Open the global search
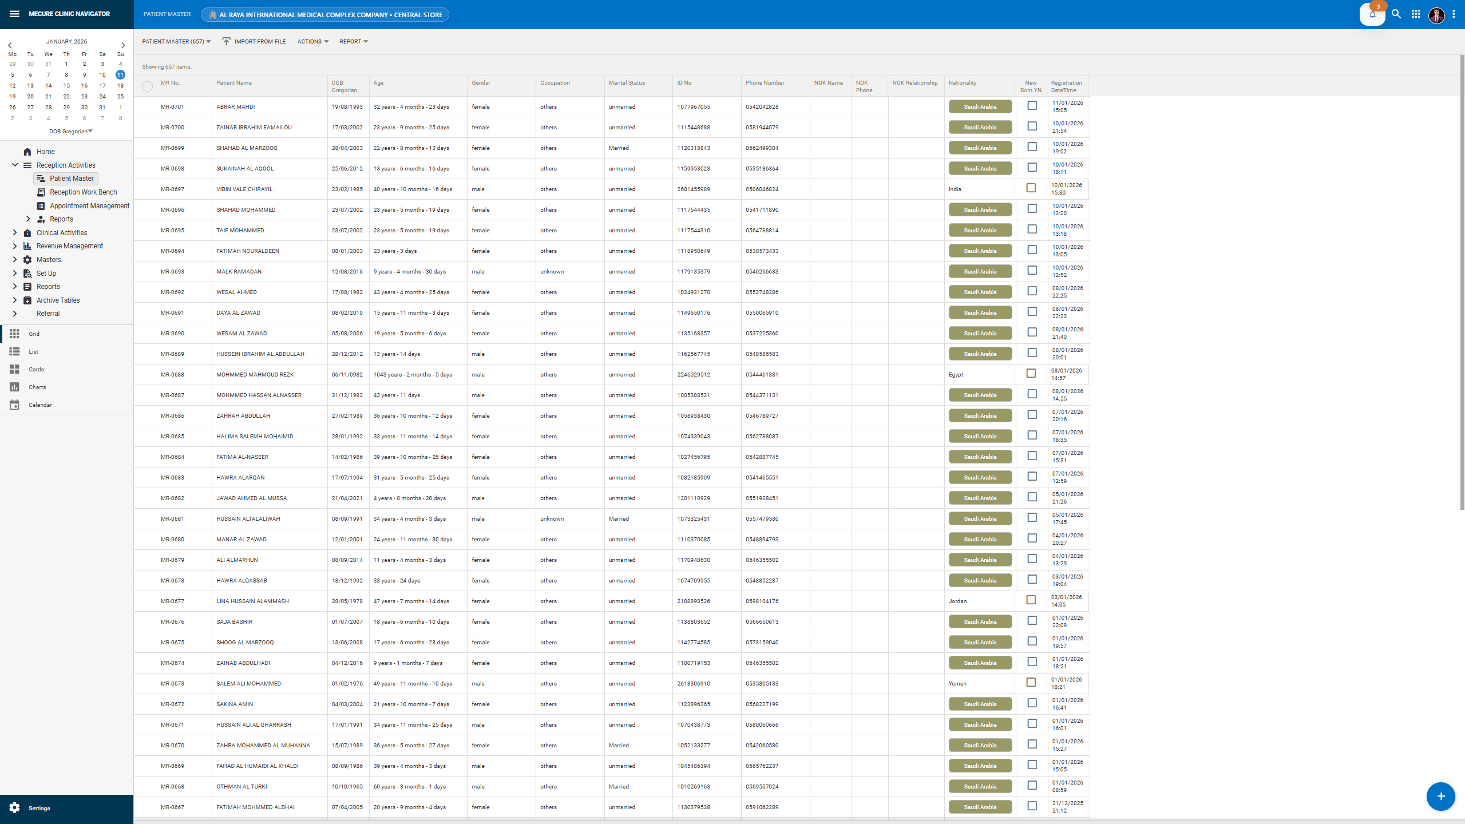 1396,14
